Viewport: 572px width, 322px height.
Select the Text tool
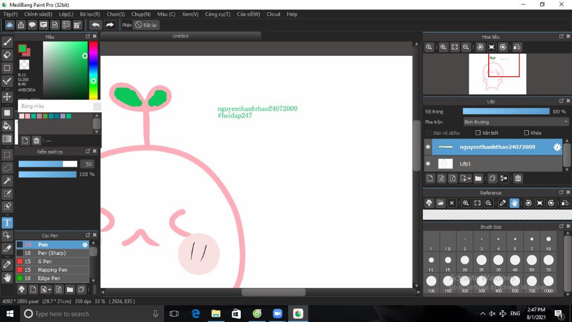click(7, 222)
